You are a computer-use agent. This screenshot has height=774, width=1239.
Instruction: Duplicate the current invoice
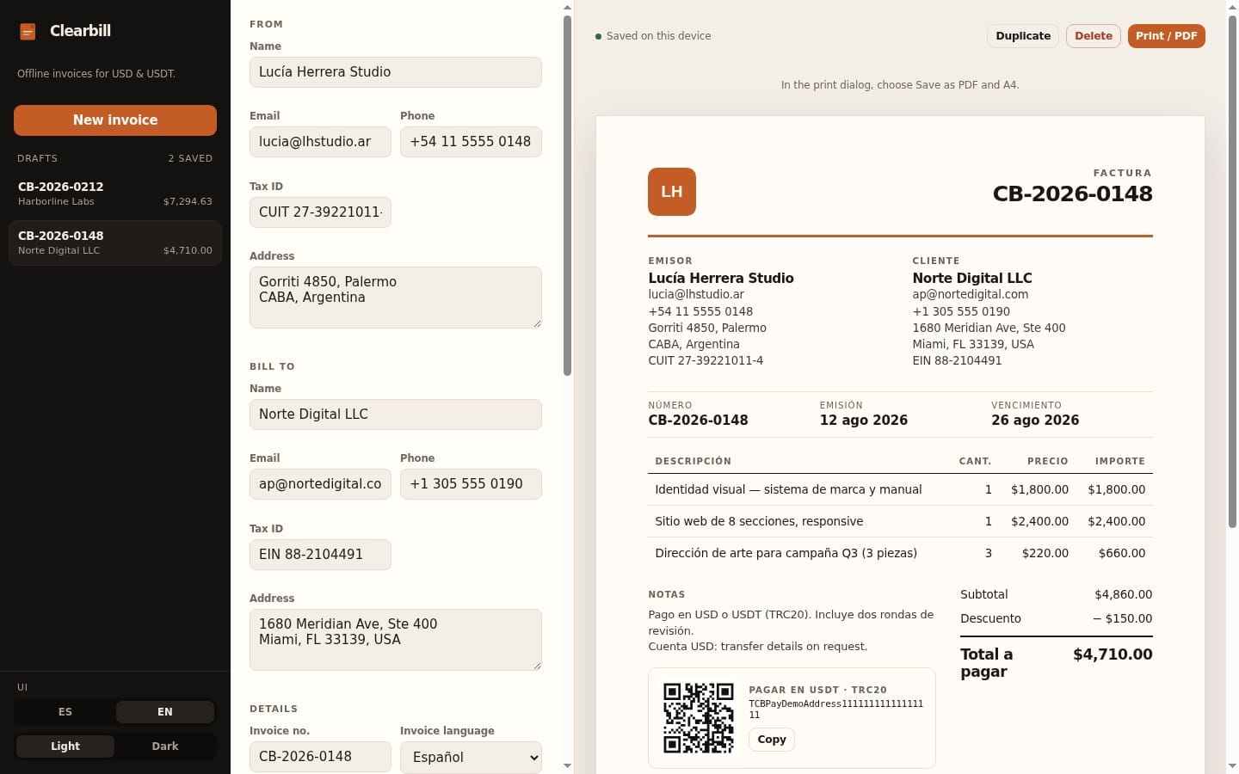point(1023,36)
